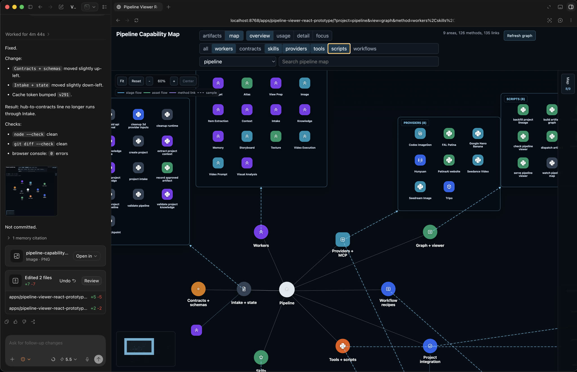Select the Hunyuan provider icon

(420, 160)
